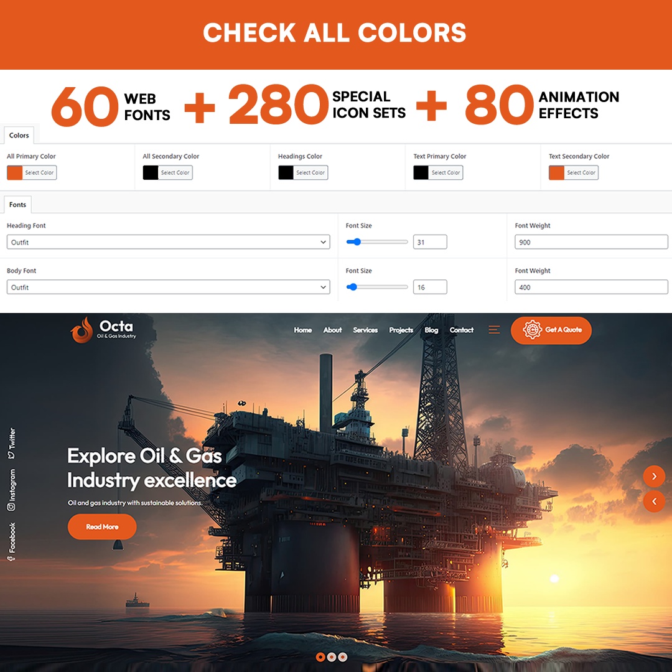This screenshot has height=672, width=672.
Task: Click the Octa flame logo icon
Action: click(x=82, y=330)
